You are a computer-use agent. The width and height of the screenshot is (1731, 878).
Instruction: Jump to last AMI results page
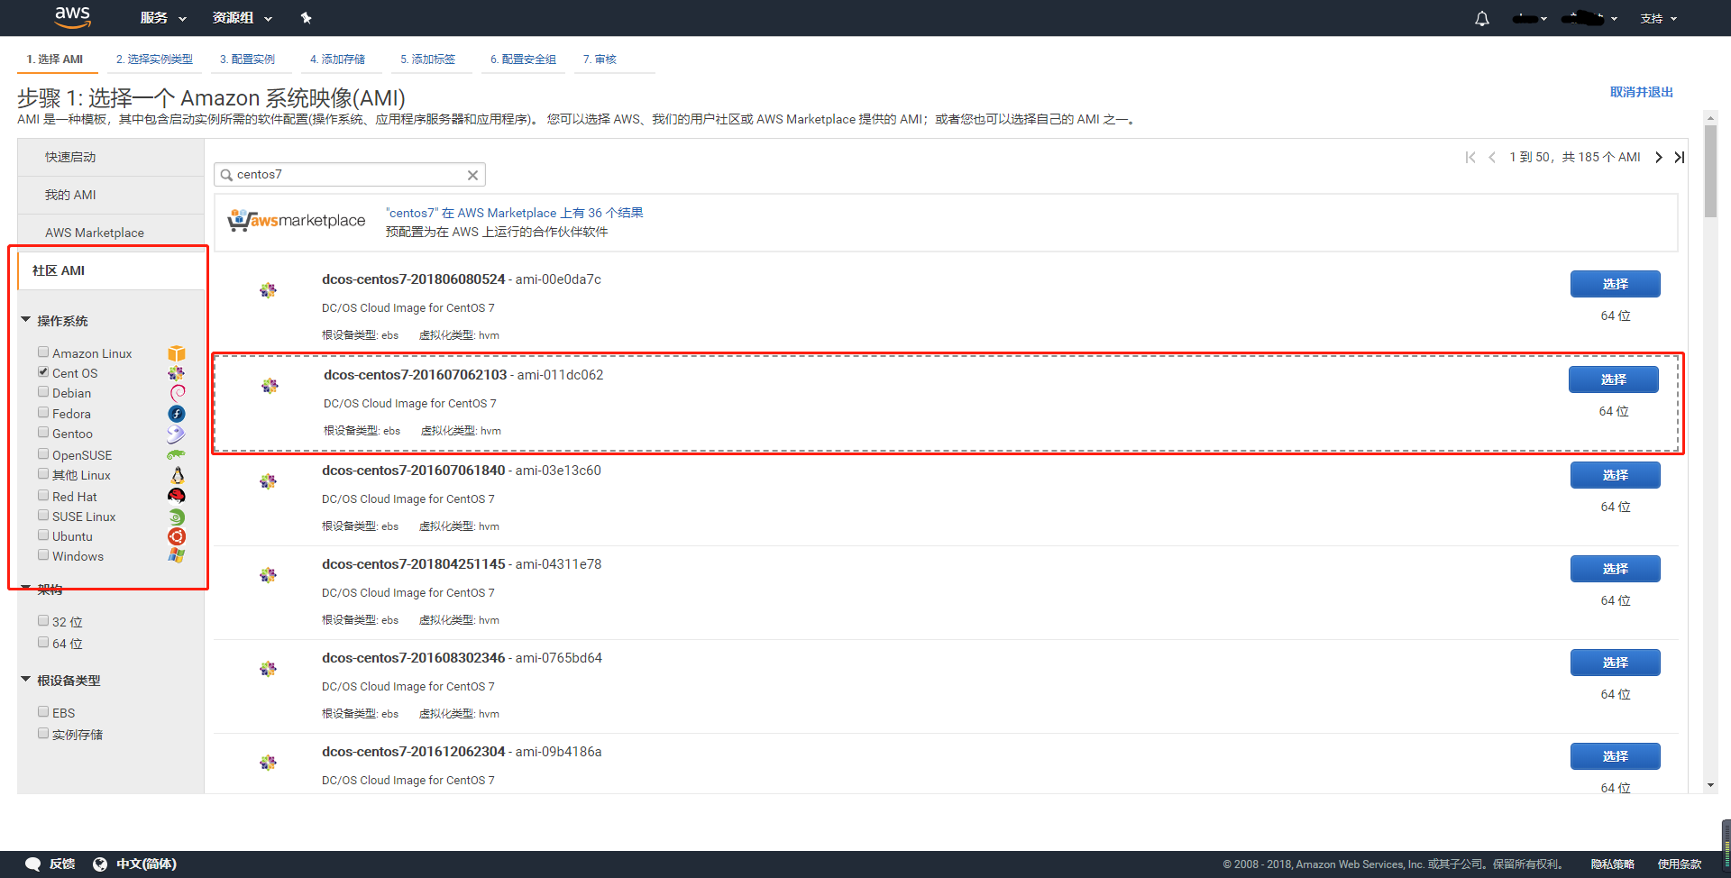pos(1679,158)
